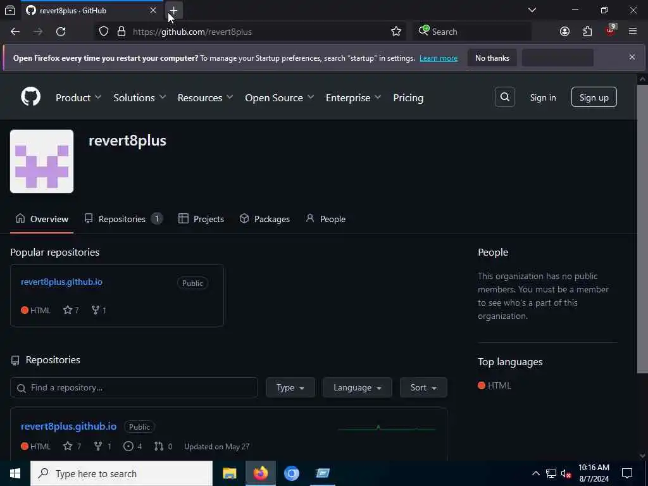This screenshot has width=648, height=486.
Task: Click the Windows taskbar search box
Action: (x=121, y=473)
